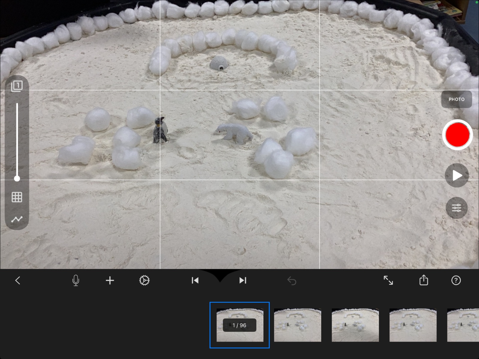Add new element with the plus icon

tap(110, 280)
